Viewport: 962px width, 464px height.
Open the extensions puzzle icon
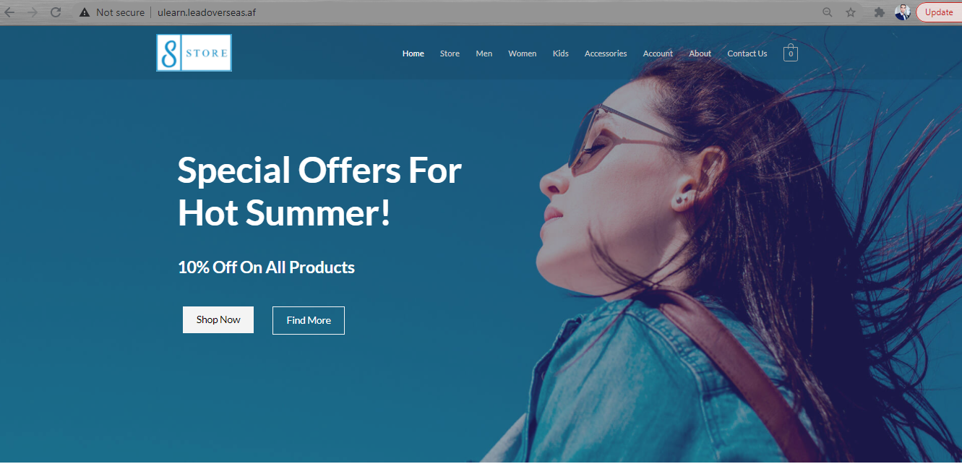click(880, 12)
